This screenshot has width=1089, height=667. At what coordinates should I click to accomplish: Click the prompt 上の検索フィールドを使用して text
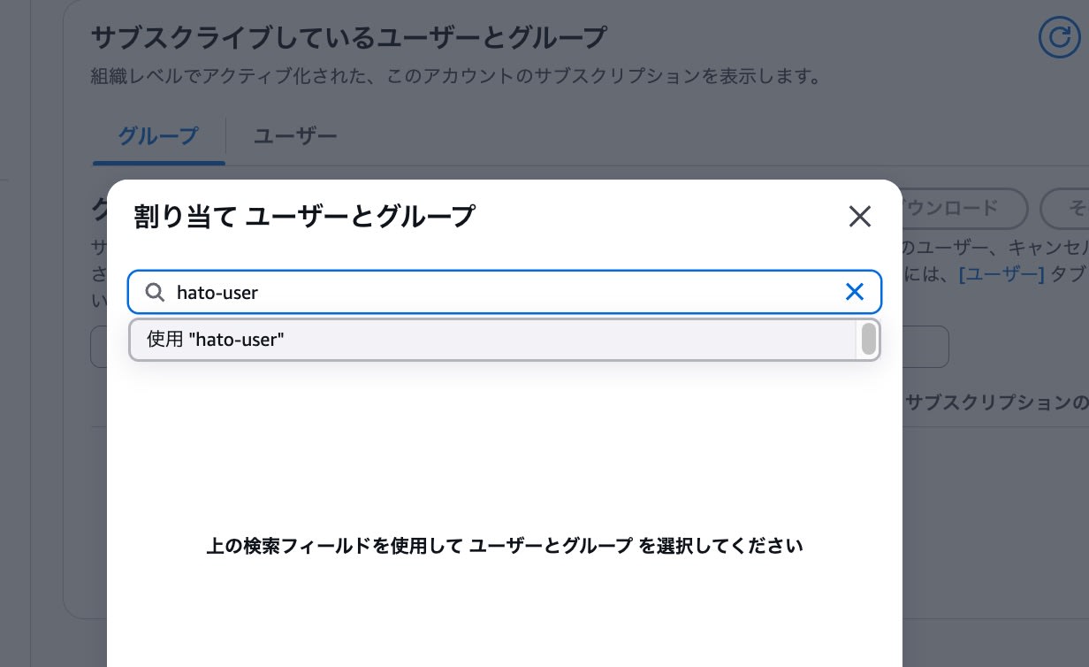coord(505,546)
